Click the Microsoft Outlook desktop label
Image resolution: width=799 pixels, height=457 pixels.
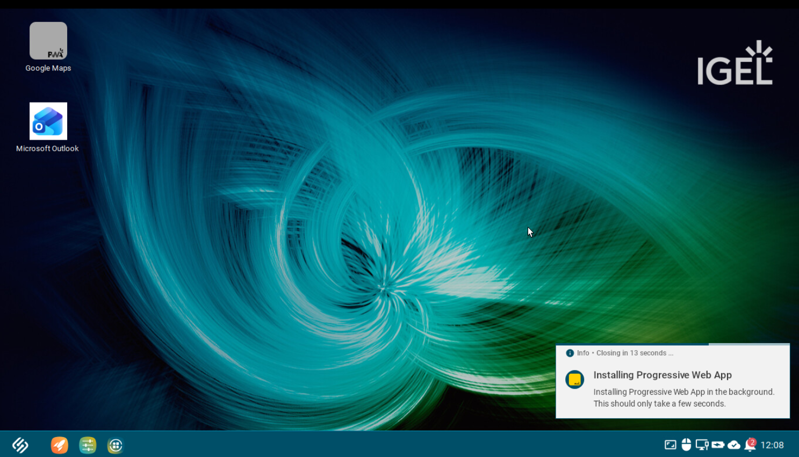[47, 149]
